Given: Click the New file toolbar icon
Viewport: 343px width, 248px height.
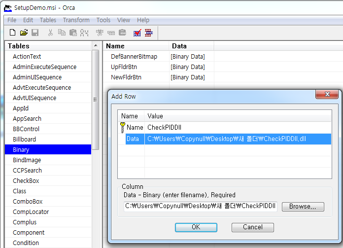Looking at the screenshot, I should [x=12, y=33].
